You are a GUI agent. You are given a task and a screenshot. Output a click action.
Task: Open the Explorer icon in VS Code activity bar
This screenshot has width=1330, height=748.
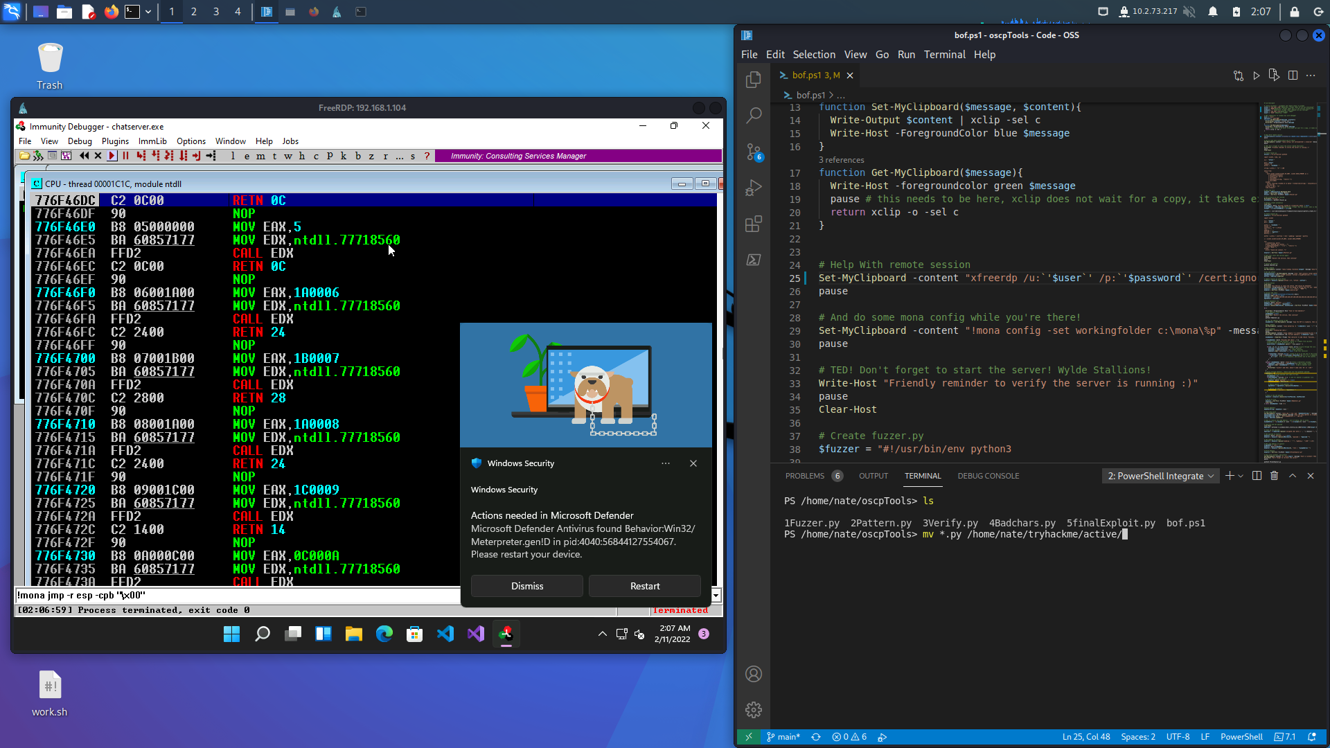[754, 80]
